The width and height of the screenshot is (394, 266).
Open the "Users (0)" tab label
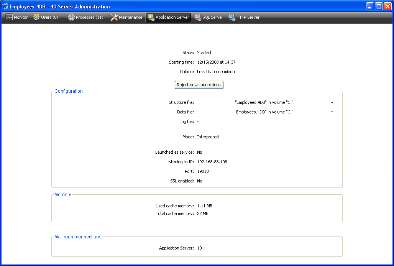pyautogui.click(x=49, y=17)
